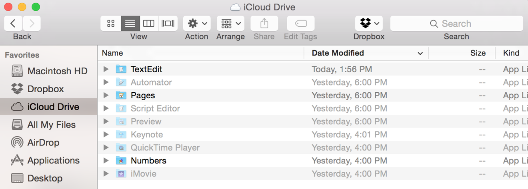The width and height of the screenshot is (528, 189).
Task: Open the Arrange dropdown menu
Action: click(230, 24)
